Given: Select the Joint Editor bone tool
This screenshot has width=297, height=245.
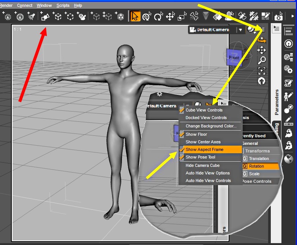Looking at the screenshot, I should click(242, 16).
